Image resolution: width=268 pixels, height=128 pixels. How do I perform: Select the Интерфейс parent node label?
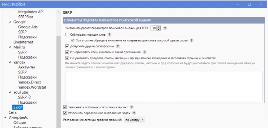click(18, 117)
